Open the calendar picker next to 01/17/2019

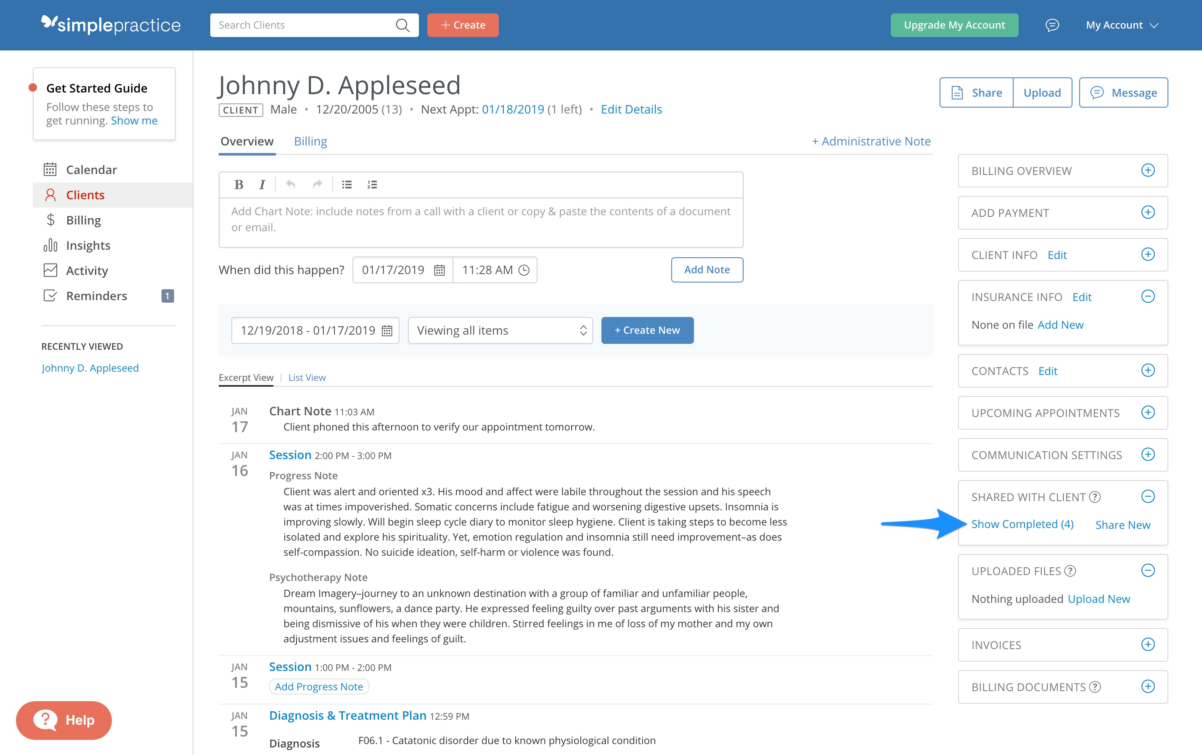click(438, 270)
